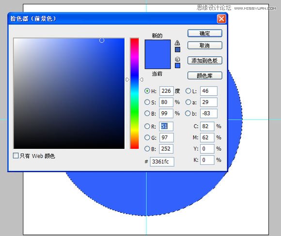
Task: Click the G field showing 97
Action: pyautogui.click(x=166, y=137)
